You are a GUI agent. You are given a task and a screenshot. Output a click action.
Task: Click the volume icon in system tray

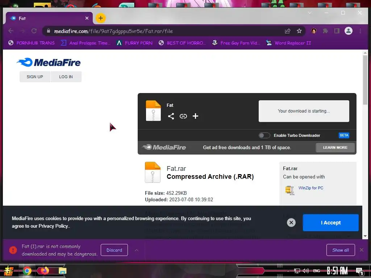point(306,271)
